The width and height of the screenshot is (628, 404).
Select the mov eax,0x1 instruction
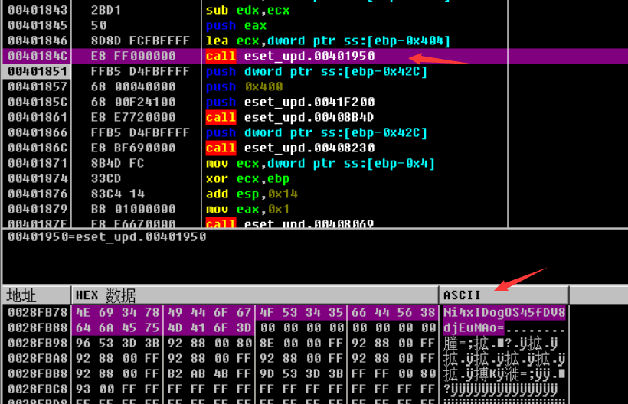247,209
